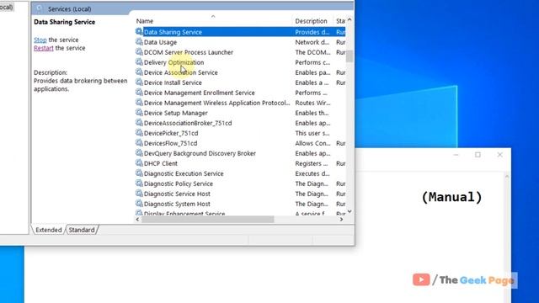Click the 'Network d...' description of Data Usage
This screenshot has height=303, width=539.
312,42
